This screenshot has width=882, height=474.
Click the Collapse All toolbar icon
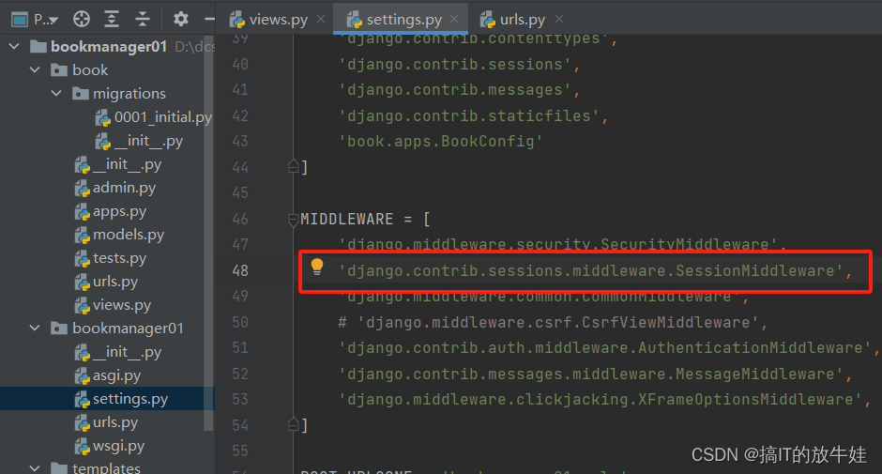[x=143, y=19]
